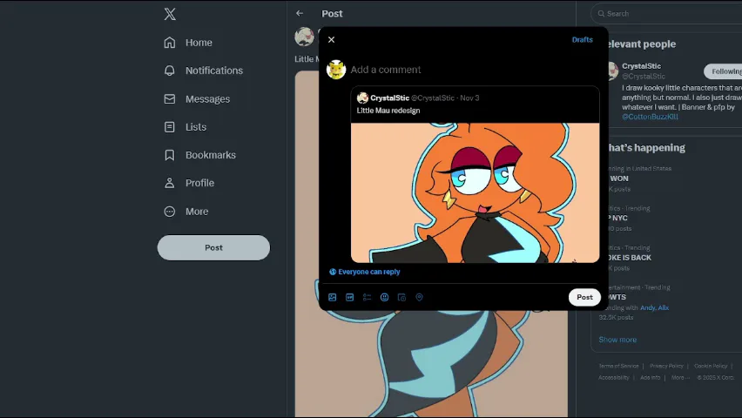This screenshot has width=742, height=418.
Task: Open Lists from the sidebar
Action: [185, 127]
